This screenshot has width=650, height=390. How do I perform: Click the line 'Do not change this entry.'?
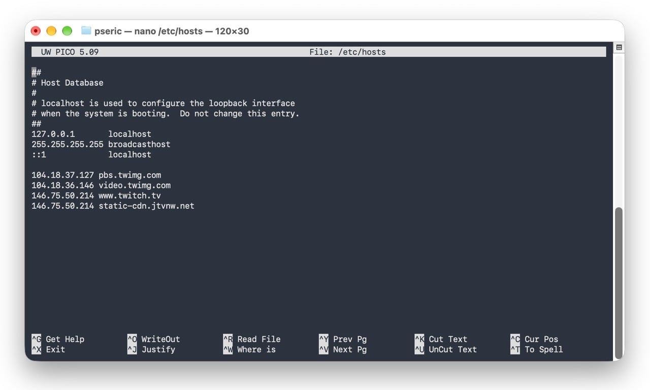tap(240, 113)
